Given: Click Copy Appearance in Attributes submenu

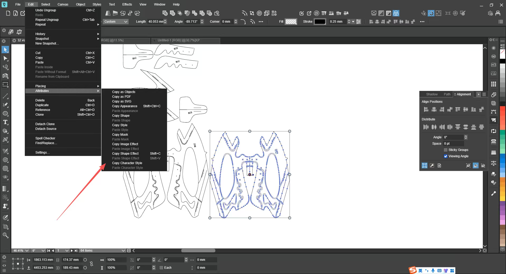Looking at the screenshot, I should (x=125, y=106).
